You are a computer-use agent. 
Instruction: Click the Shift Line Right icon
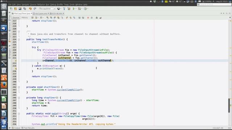(x=83, y=18)
